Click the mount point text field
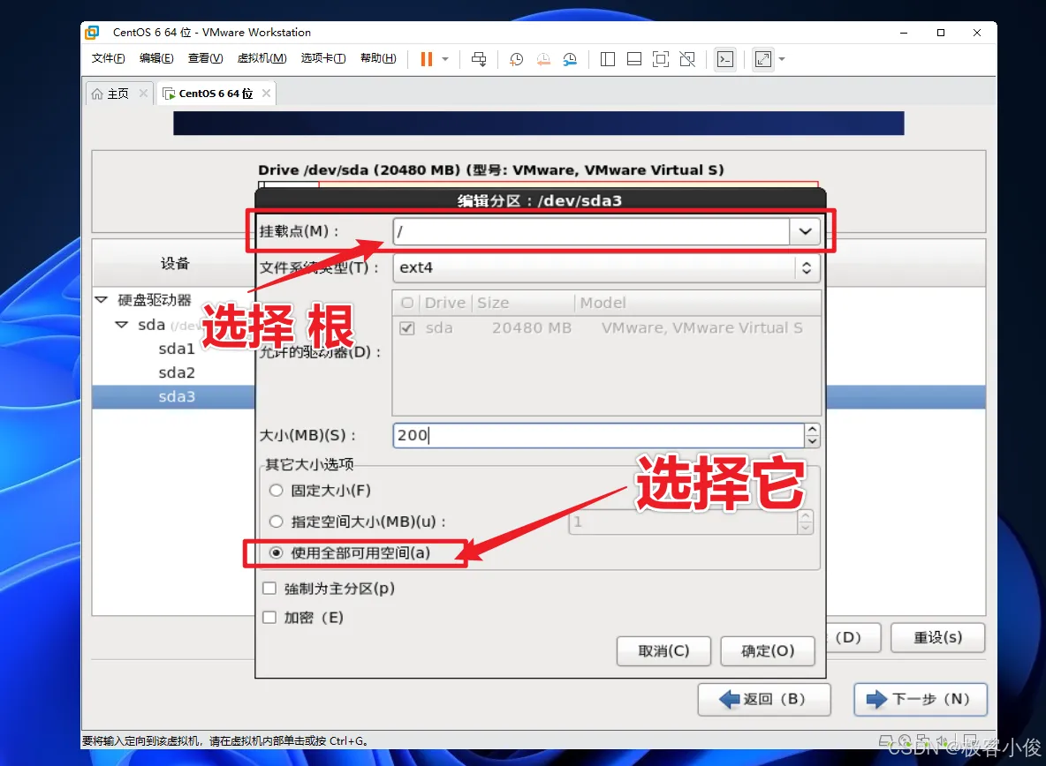This screenshot has height=766, width=1046. tap(591, 232)
